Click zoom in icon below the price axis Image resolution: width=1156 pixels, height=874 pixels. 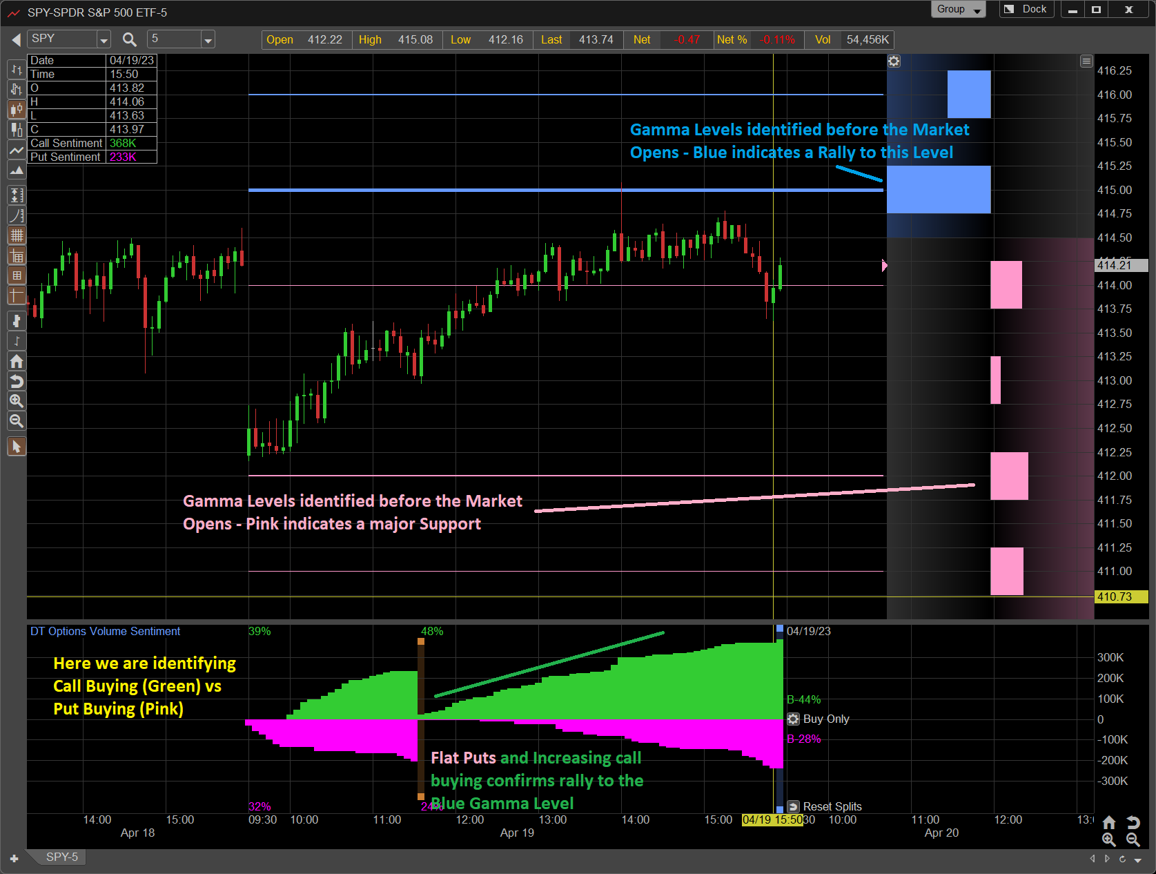point(1109,839)
